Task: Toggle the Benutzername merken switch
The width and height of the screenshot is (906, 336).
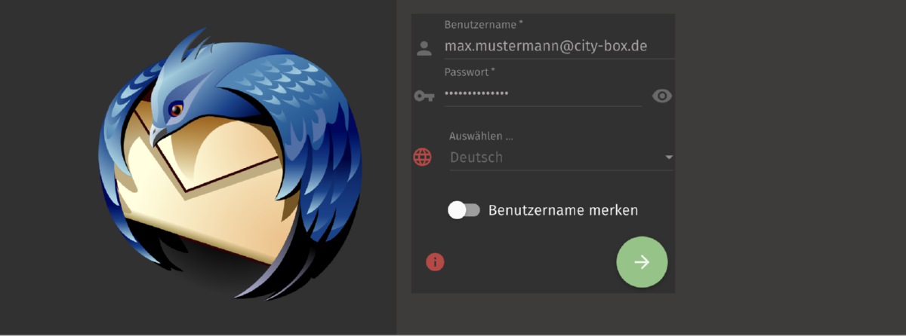Action: click(x=464, y=210)
